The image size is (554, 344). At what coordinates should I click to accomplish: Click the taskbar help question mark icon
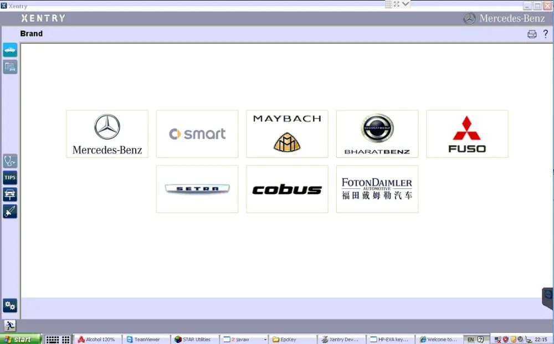click(480, 340)
